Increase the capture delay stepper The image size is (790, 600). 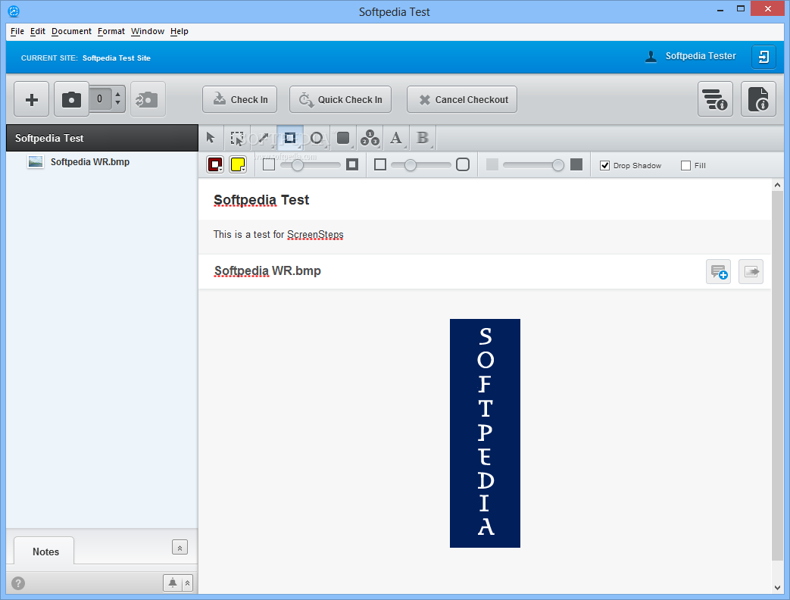[118, 94]
